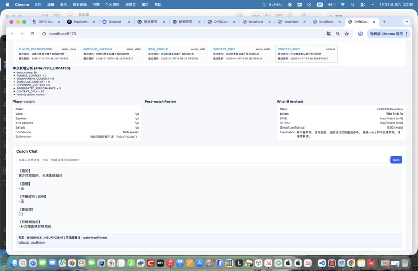Open the Chrome app menu in menu bar

[x=22, y=5]
